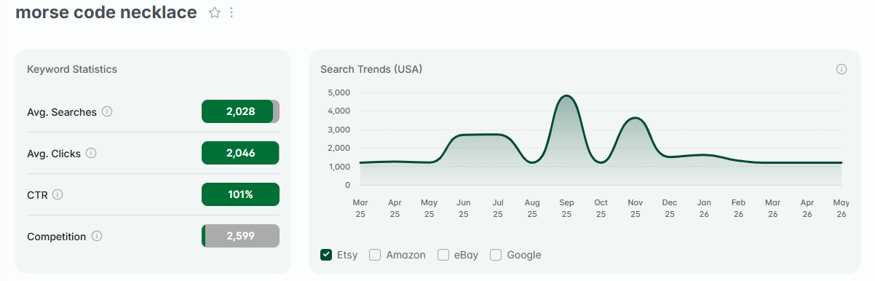The height and width of the screenshot is (281, 875).
Task: Star the morse code necklace keyword
Action: [215, 13]
